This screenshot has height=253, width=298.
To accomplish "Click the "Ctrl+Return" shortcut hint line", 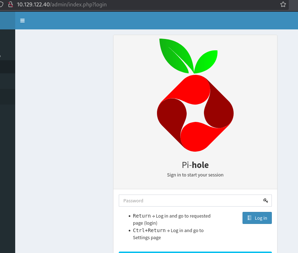I will (x=168, y=234).
